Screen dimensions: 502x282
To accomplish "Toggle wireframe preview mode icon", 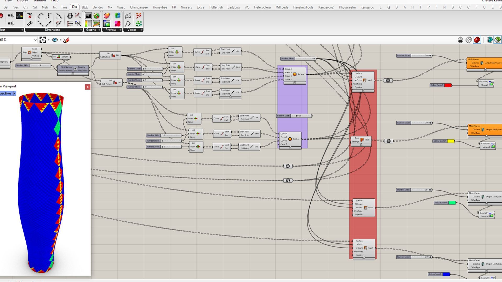I will point(469,40).
